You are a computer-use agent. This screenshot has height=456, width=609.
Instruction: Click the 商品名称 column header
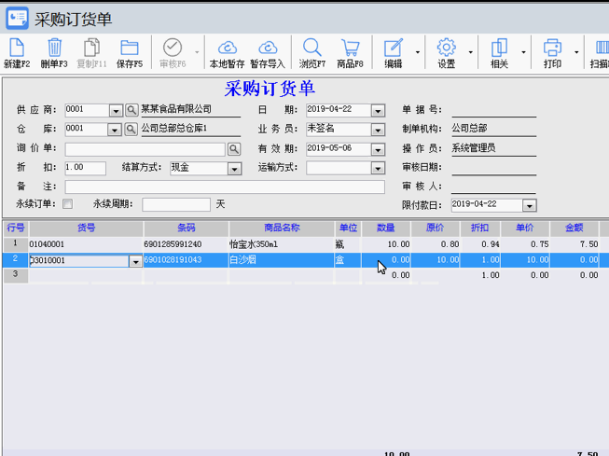282,228
